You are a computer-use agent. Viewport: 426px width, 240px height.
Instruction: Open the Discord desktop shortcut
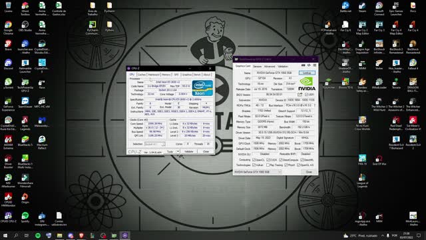[x=8, y=65]
